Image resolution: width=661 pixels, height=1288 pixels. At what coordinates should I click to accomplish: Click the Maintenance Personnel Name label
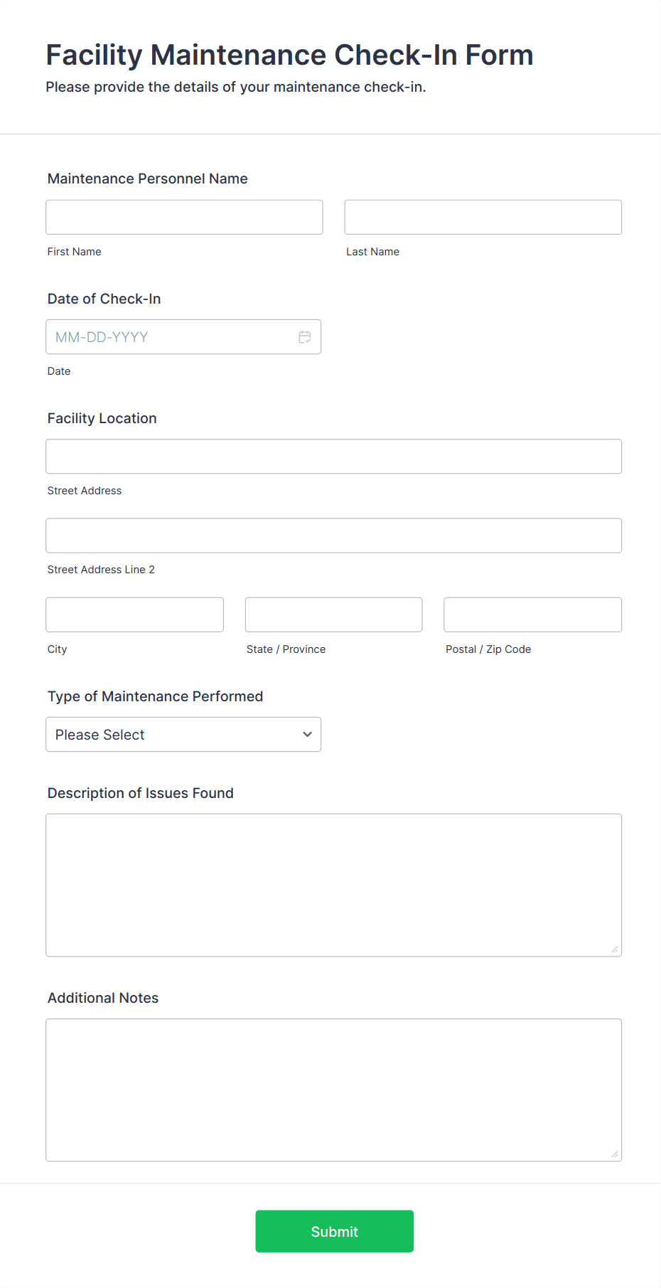coord(147,179)
